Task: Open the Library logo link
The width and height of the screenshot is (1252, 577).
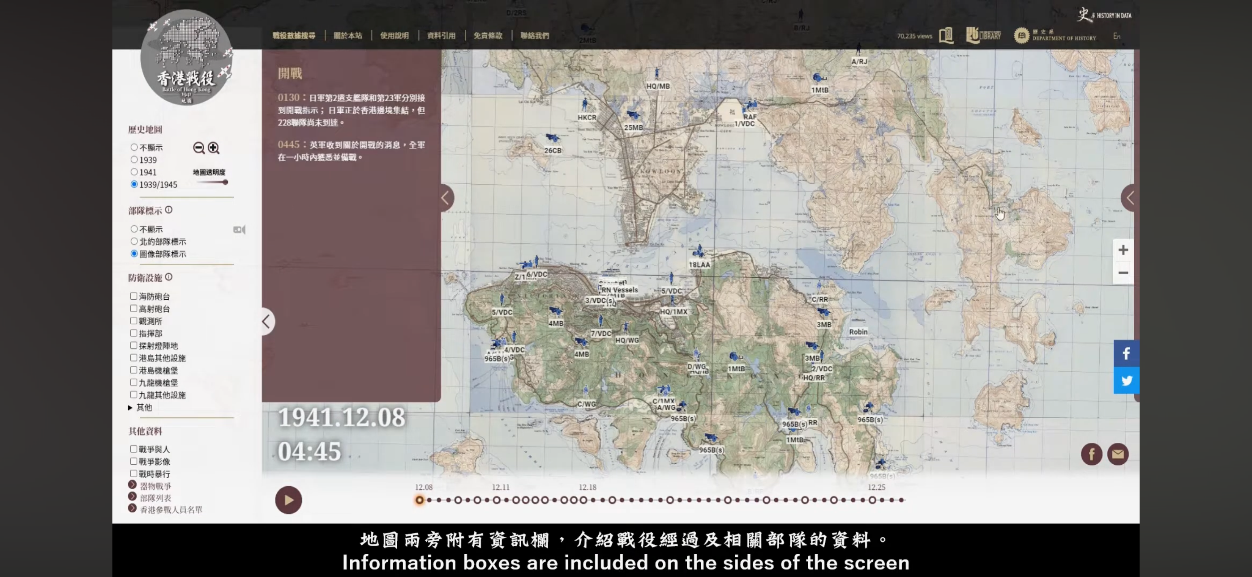Action: tap(983, 35)
